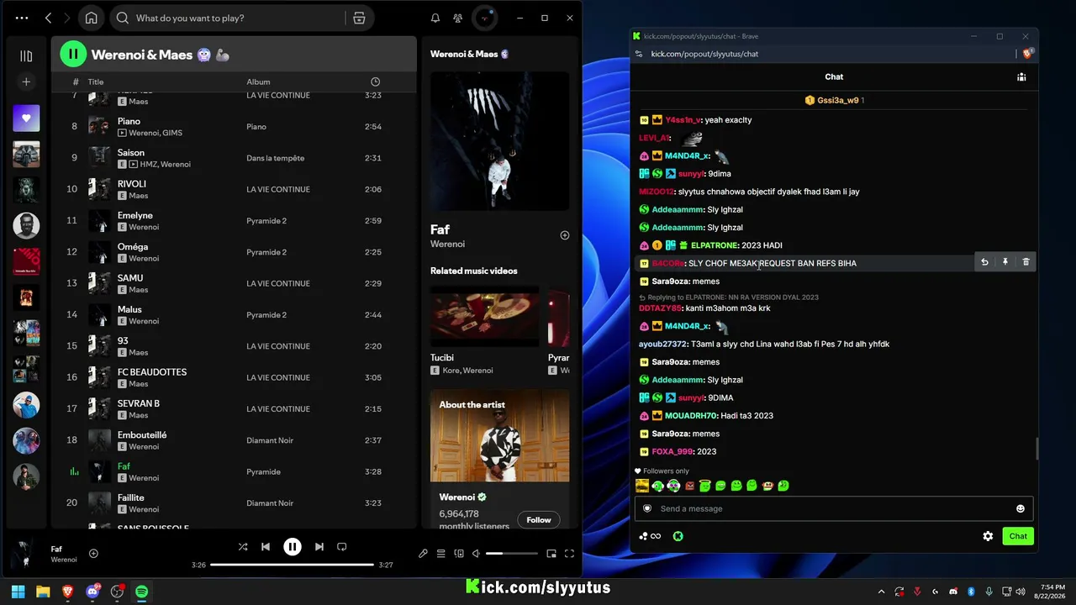Send message with the green Chat button

(1018, 536)
